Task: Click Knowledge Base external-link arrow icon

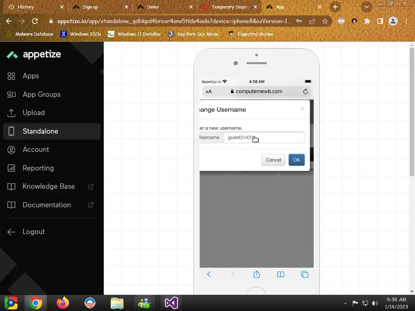Action: [91, 187]
